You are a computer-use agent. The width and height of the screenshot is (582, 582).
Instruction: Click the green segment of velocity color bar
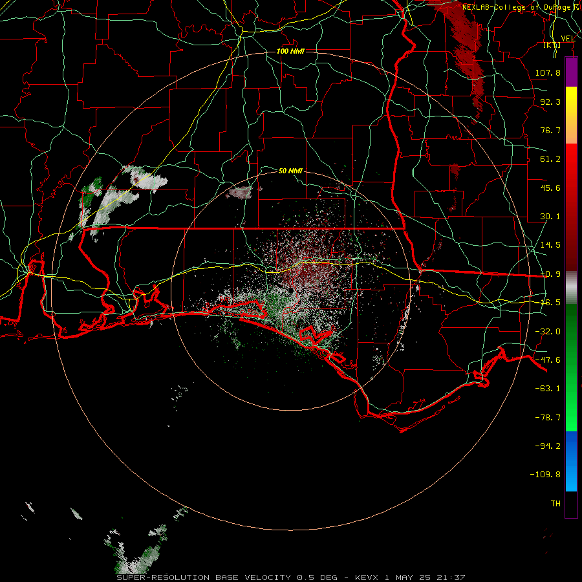click(571, 367)
